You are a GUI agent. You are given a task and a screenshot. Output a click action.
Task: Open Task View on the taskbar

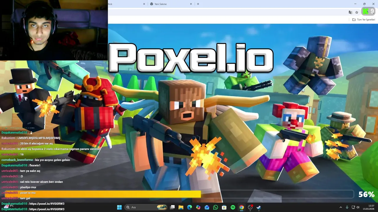click(172, 207)
